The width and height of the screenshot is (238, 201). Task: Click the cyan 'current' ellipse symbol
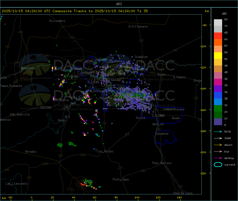[218, 165]
